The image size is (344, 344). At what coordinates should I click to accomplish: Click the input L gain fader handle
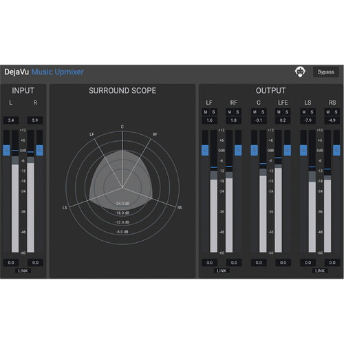pos(6,151)
